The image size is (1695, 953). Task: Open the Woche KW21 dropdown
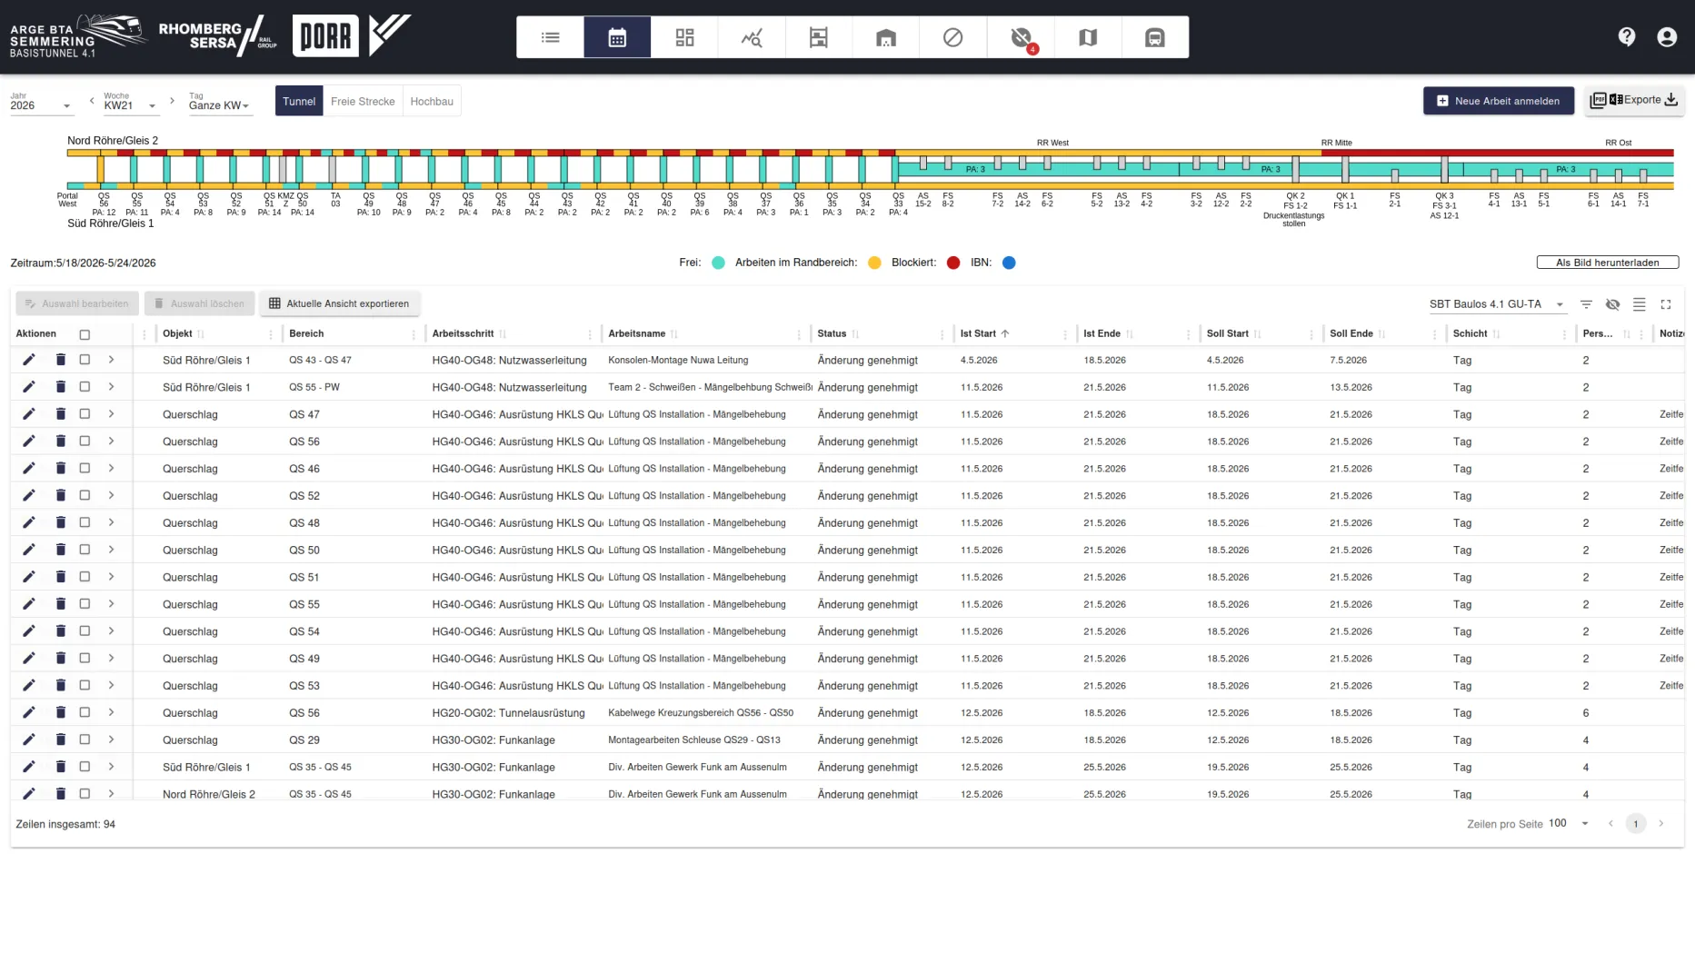pyautogui.click(x=130, y=104)
